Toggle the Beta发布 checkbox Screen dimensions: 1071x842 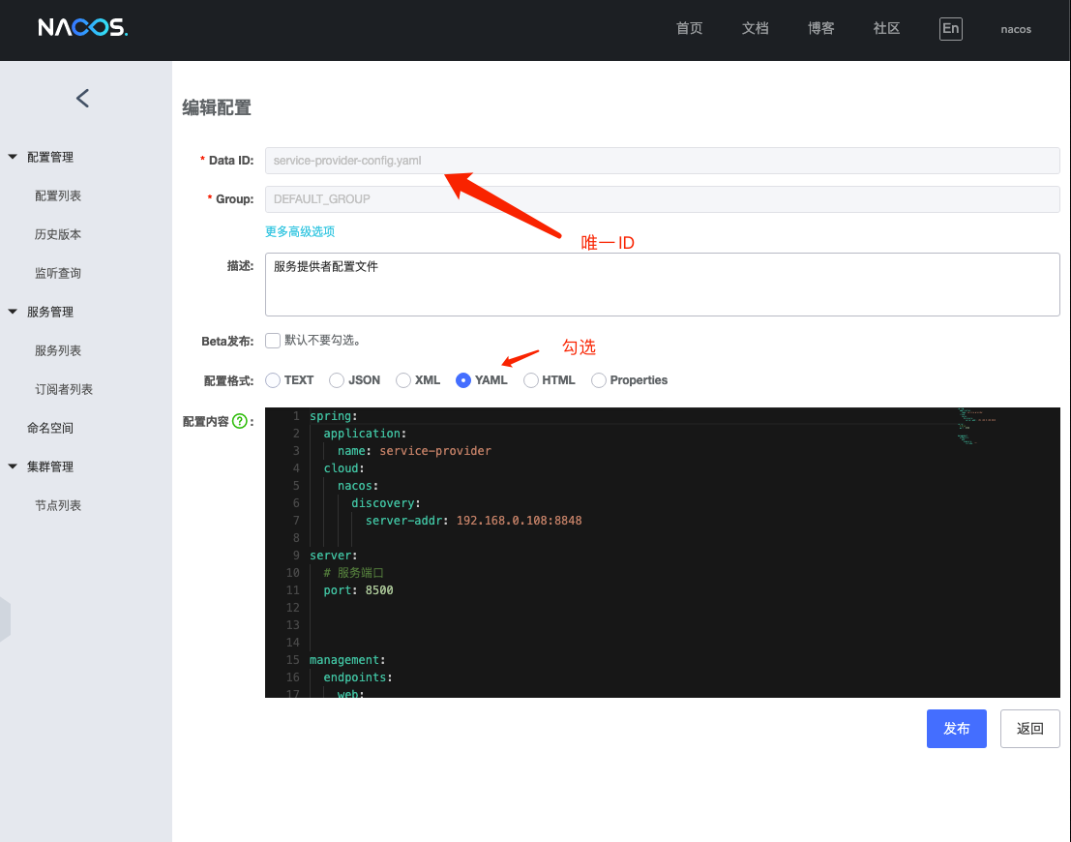coord(273,341)
